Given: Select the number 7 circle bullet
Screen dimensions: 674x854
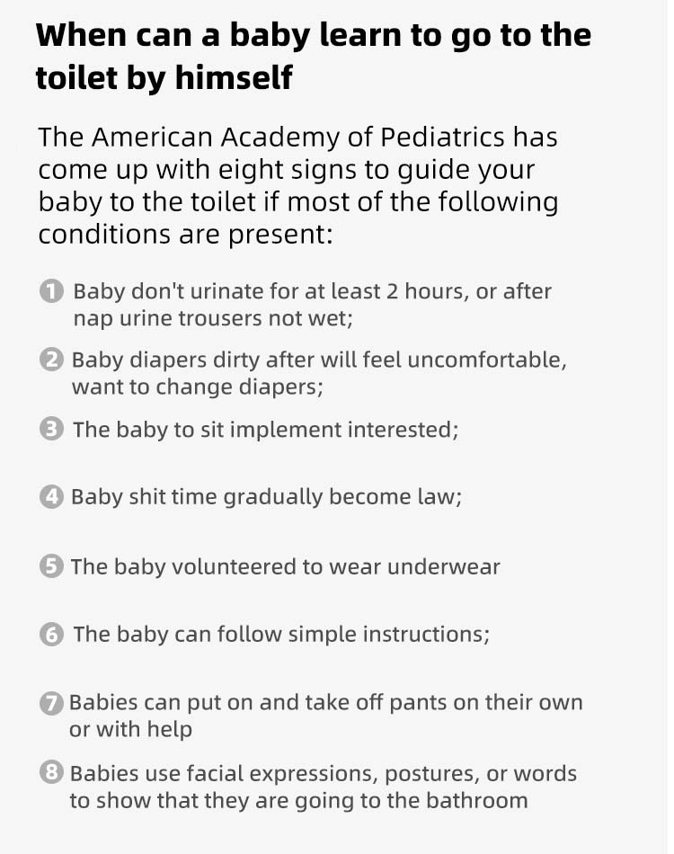Looking at the screenshot, I should tap(51, 704).
